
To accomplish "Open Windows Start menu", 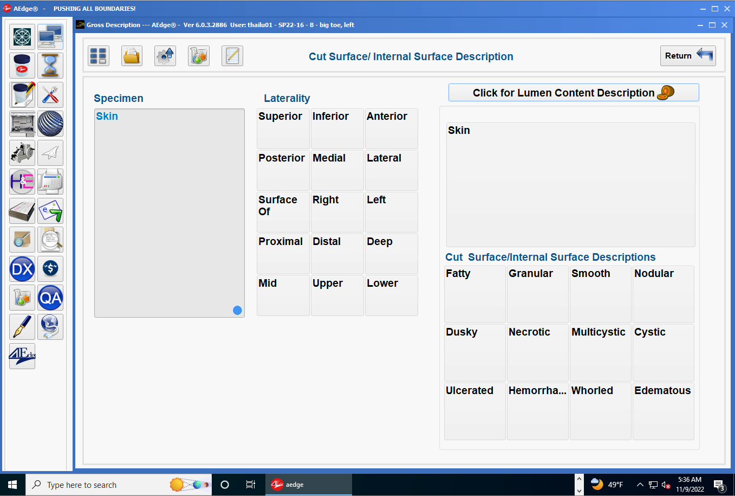I will [12, 485].
